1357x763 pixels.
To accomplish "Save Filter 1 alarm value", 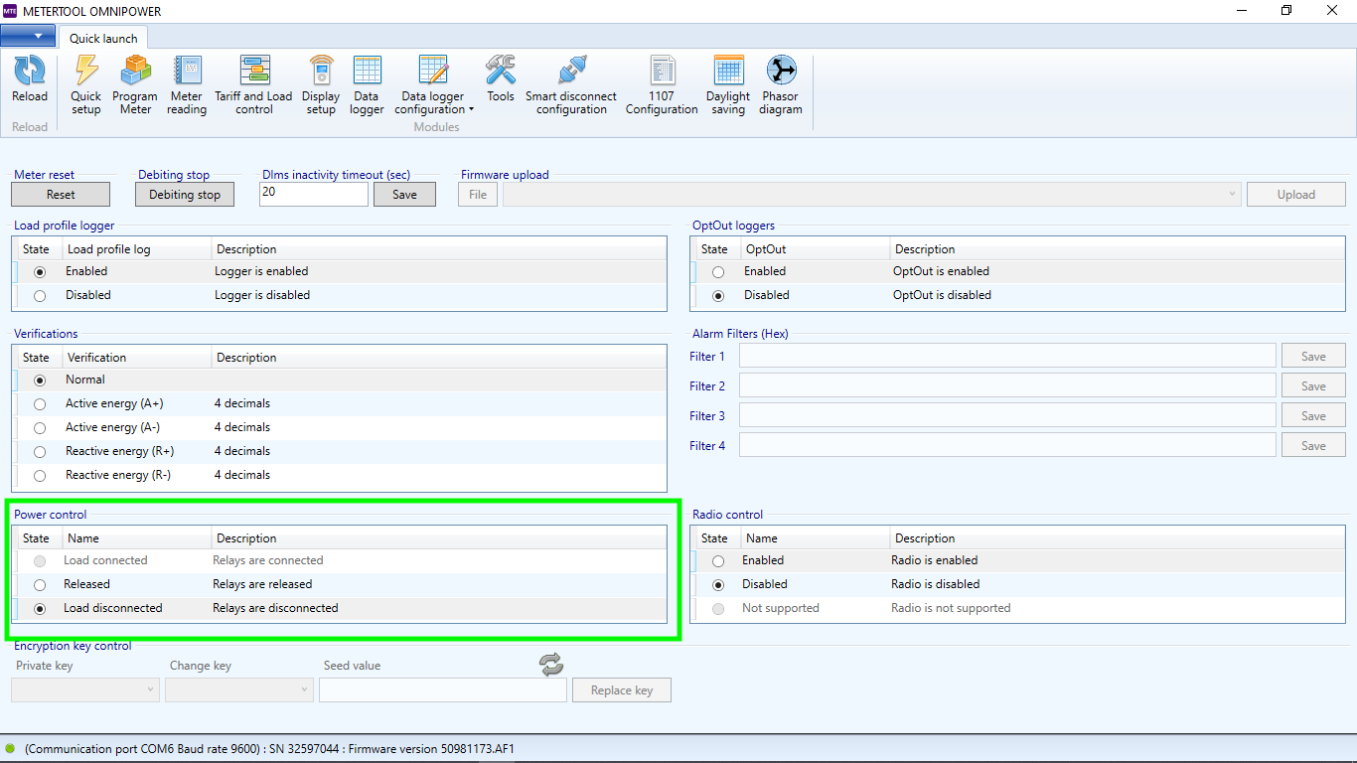I will pyautogui.click(x=1313, y=356).
